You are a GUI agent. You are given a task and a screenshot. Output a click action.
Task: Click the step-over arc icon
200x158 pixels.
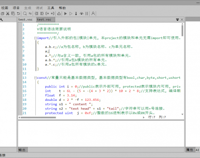click(82, 13)
